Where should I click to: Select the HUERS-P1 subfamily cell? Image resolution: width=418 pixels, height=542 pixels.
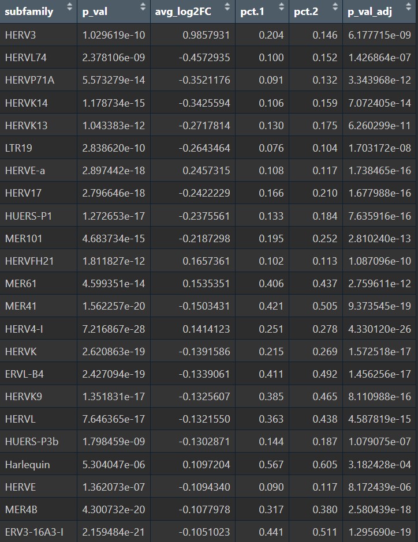[x=28, y=216]
